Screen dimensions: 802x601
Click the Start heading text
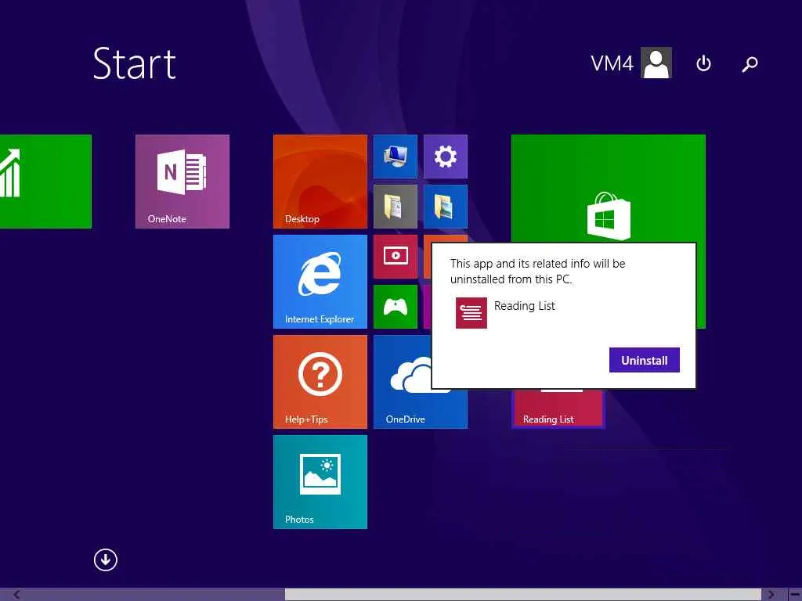coord(135,63)
